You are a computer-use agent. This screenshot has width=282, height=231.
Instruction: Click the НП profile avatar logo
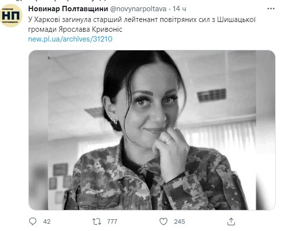(11, 16)
